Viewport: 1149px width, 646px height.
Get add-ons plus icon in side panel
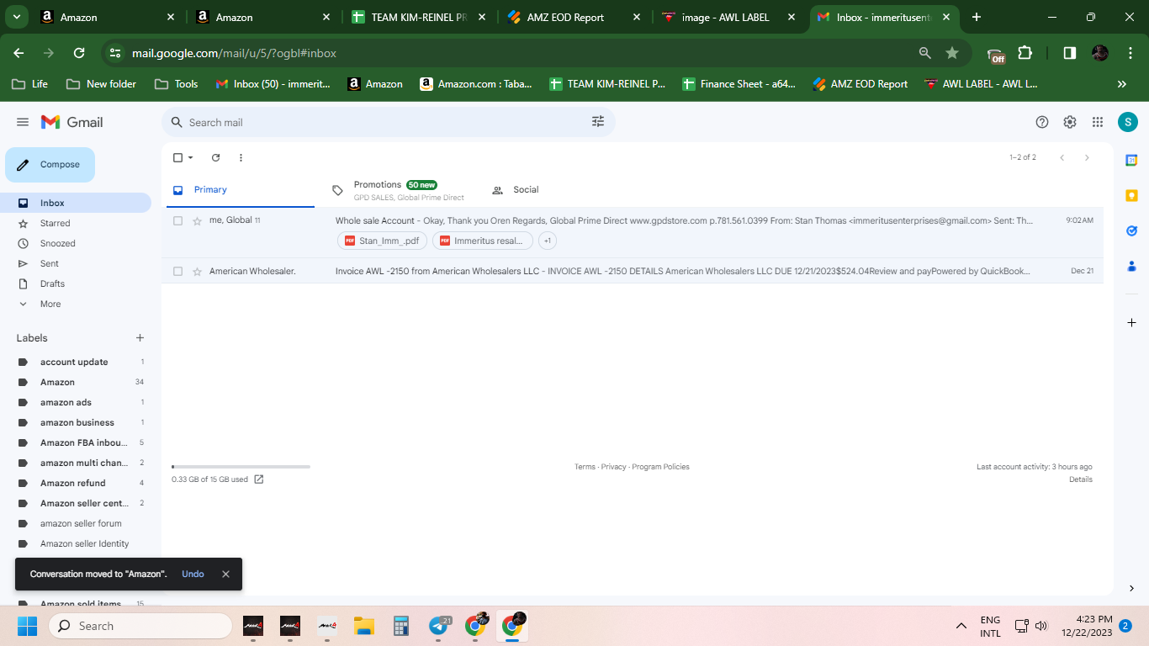1131,323
